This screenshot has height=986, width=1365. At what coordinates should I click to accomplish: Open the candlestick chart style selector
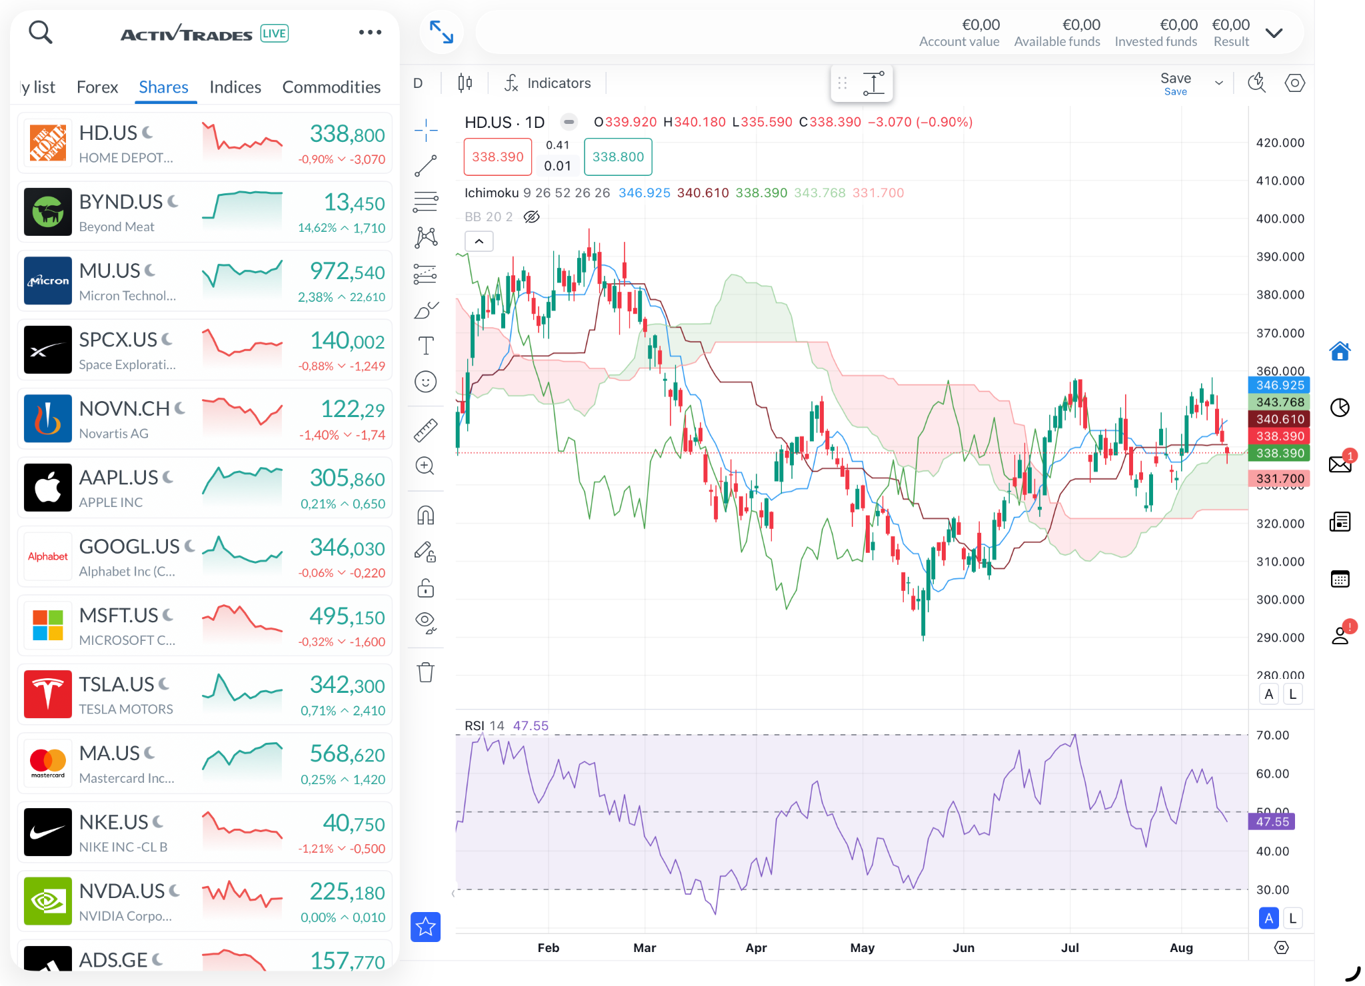click(465, 83)
